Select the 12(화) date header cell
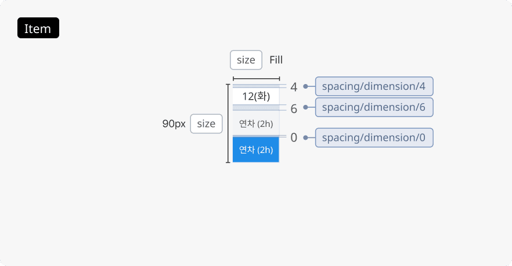The width and height of the screenshot is (512, 266). (x=256, y=96)
